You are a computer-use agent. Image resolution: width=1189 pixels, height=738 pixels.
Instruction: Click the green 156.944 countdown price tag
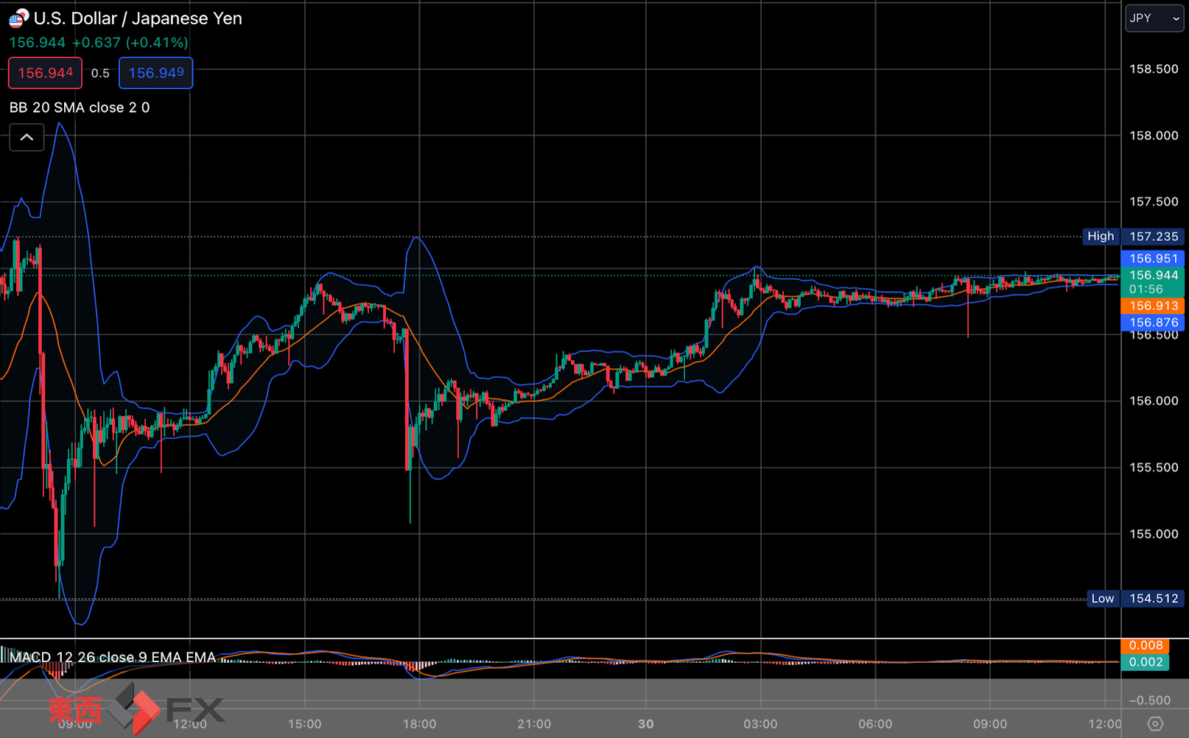click(x=1152, y=282)
